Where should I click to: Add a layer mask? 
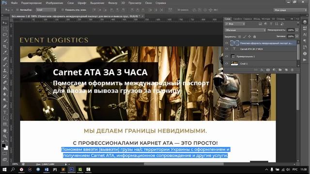click(268, 70)
